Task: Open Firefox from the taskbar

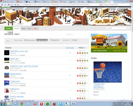Action: [54, 104]
